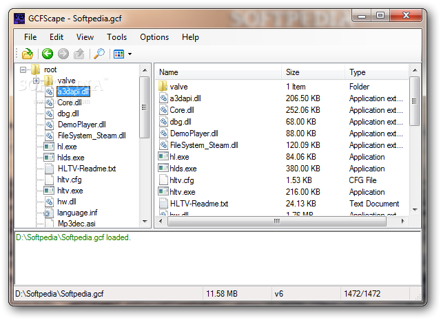
Task: Click the Open file toolbar icon
Action: [x=28, y=54]
